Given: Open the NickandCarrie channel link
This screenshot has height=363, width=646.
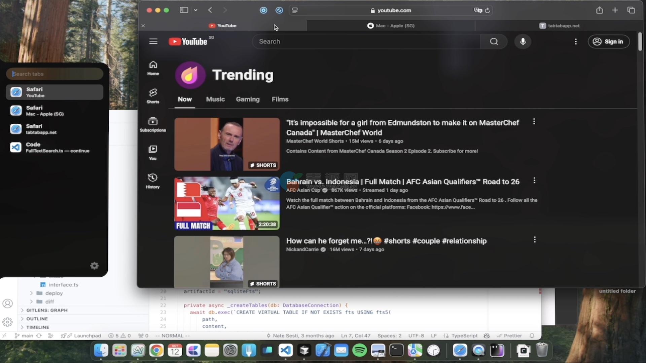Looking at the screenshot, I should (x=302, y=249).
